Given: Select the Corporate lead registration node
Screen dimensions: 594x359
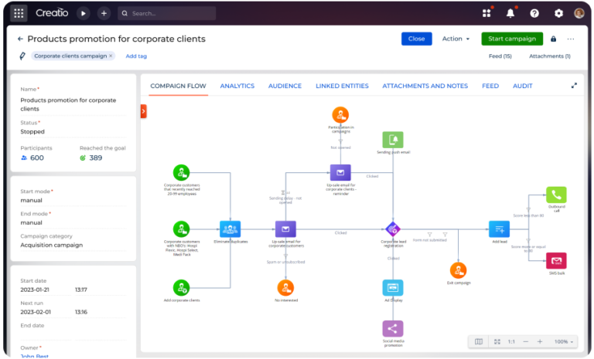Looking at the screenshot, I should (393, 229).
